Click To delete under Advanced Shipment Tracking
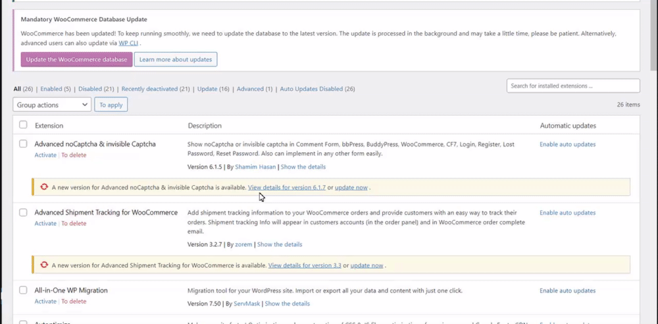This screenshot has height=324, width=658. click(74, 223)
